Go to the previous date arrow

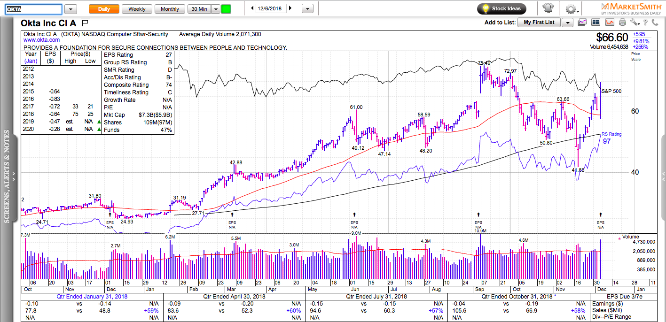click(252, 8)
